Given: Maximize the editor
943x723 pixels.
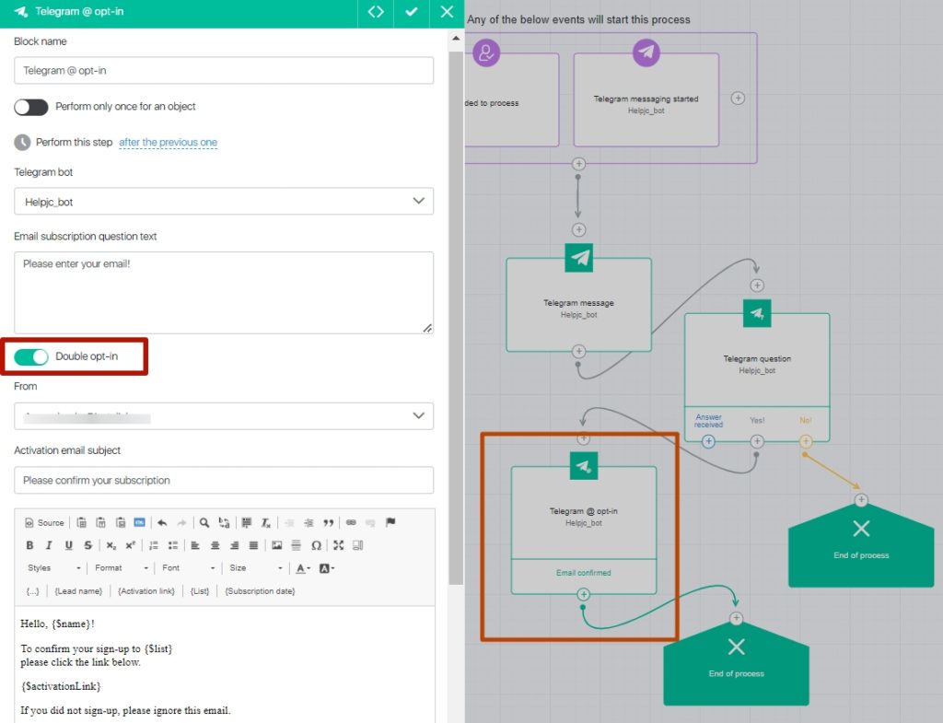Looking at the screenshot, I should pos(339,545).
